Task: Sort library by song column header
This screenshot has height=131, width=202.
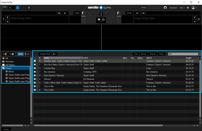Action: pyautogui.click(x=63, y=58)
